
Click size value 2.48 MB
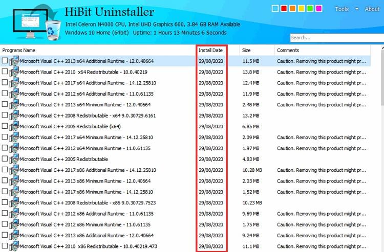coord(251,105)
